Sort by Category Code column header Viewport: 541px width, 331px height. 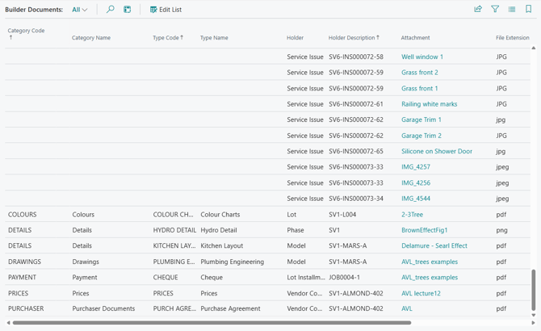tap(26, 33)
